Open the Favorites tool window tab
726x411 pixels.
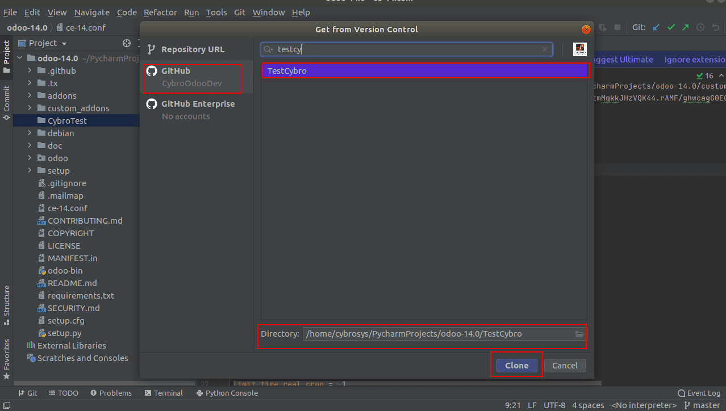[x=6, y=359]
